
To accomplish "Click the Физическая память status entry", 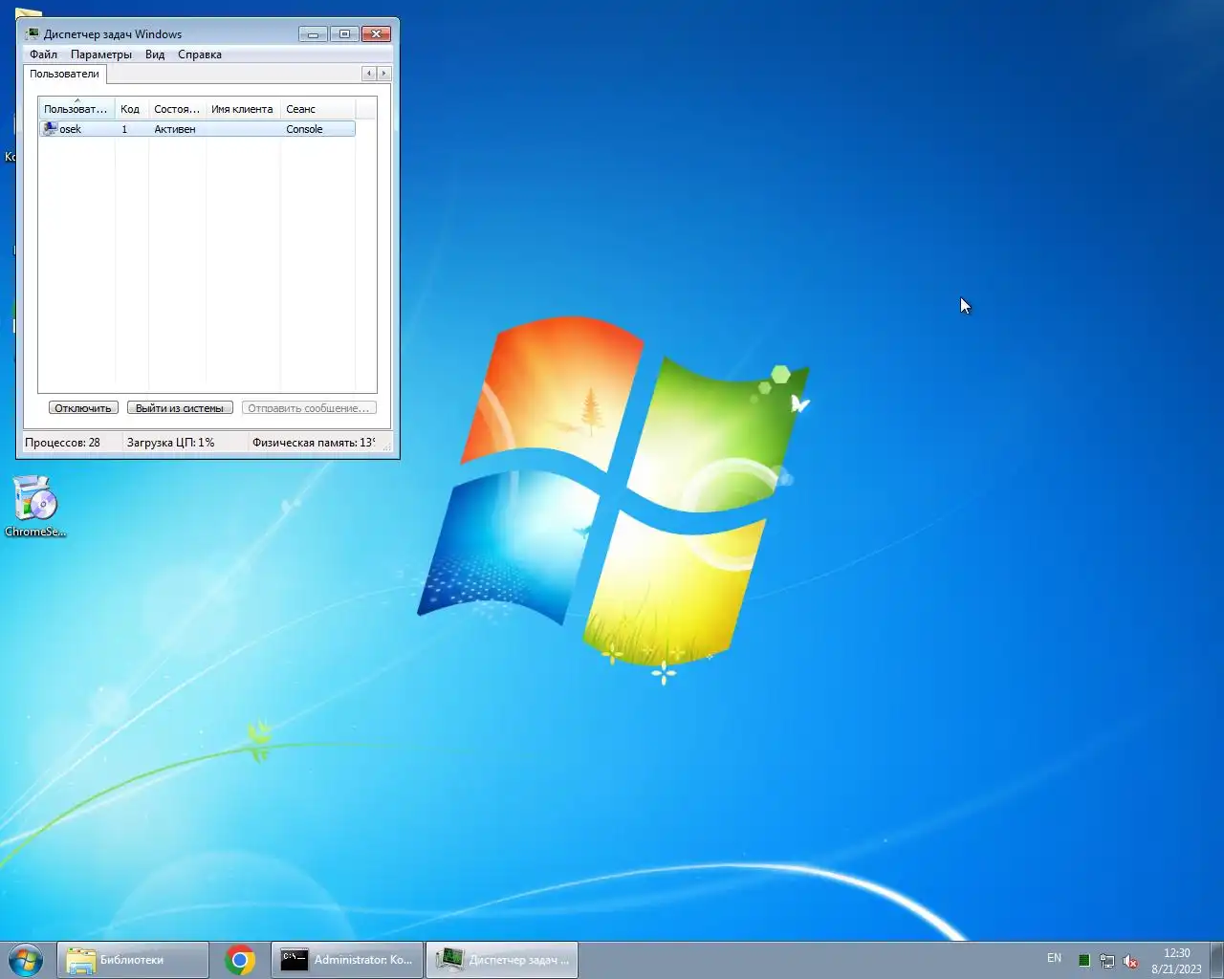I will coord(314,443).
